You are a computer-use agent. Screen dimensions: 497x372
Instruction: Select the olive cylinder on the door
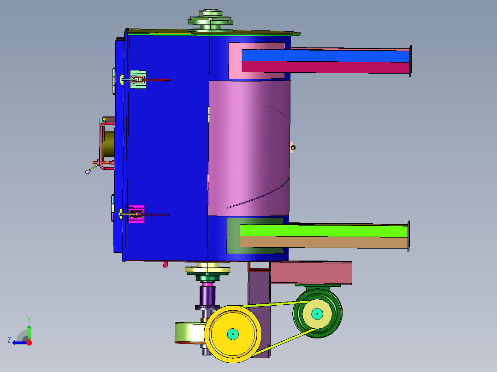[x=109, y=144]
